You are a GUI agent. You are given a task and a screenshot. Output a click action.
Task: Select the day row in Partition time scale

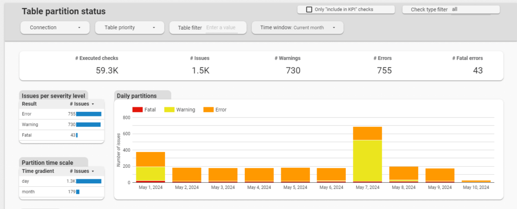point(62,181)
